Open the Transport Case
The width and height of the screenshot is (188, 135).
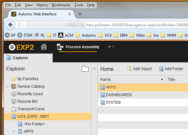coord(28,109)
